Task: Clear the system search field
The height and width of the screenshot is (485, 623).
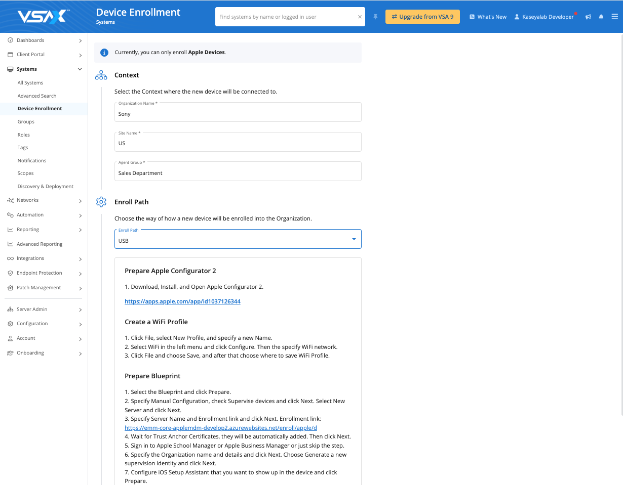Action: click(360, 17)
